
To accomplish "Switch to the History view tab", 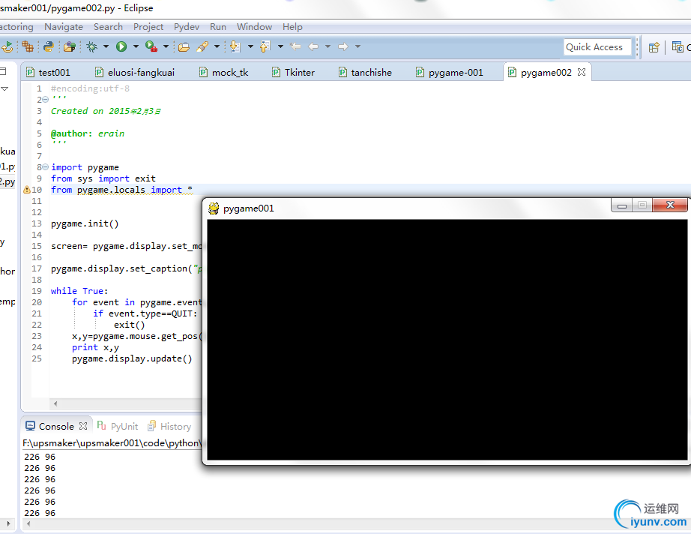I will point(169,427).
